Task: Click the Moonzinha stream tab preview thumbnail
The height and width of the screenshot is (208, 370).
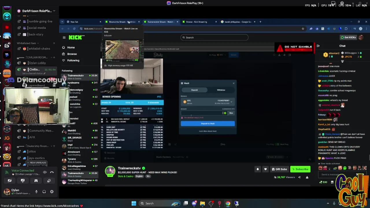Action: pos(122,51)
